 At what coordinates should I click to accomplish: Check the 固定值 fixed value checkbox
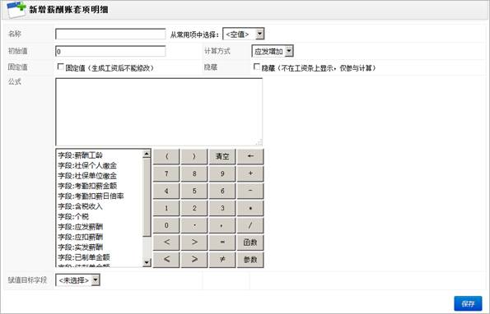tap(61, 67)
